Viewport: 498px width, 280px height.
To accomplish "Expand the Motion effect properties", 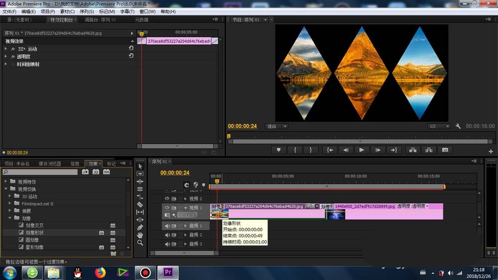I will 5,49.
